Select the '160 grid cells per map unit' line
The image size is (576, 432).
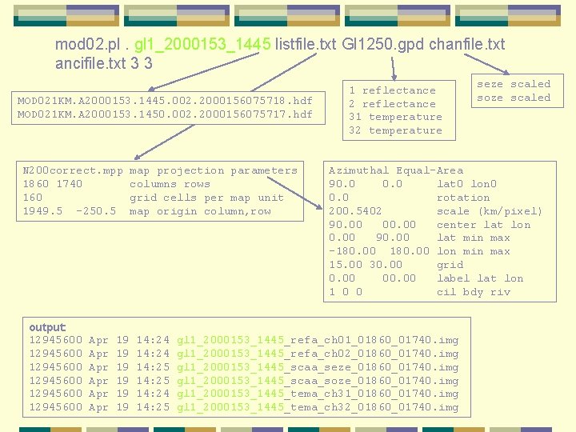153,198
